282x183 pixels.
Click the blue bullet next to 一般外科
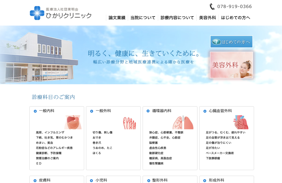tap(92, 111)
